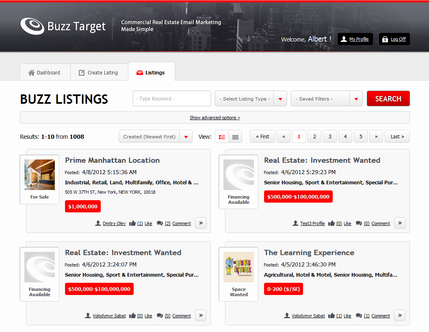
Task: Switch to compact list view
Action: (235, 137)
